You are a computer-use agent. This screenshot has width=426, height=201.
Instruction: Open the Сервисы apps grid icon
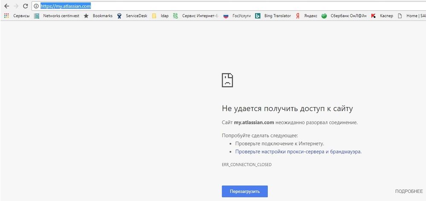tap(7, 16)
